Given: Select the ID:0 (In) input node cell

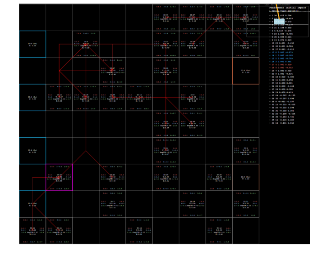Looking at the screenshot, I should click(32, 44).
